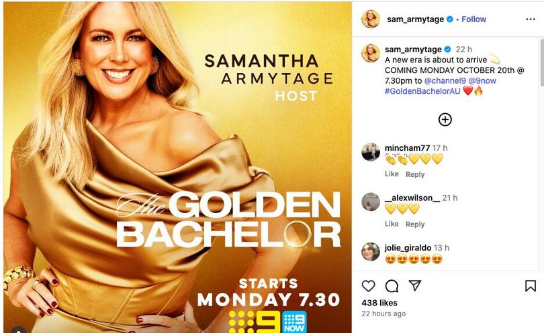
Task: Reply to _alexwilson_'s comment
Action: coord(415,224)
